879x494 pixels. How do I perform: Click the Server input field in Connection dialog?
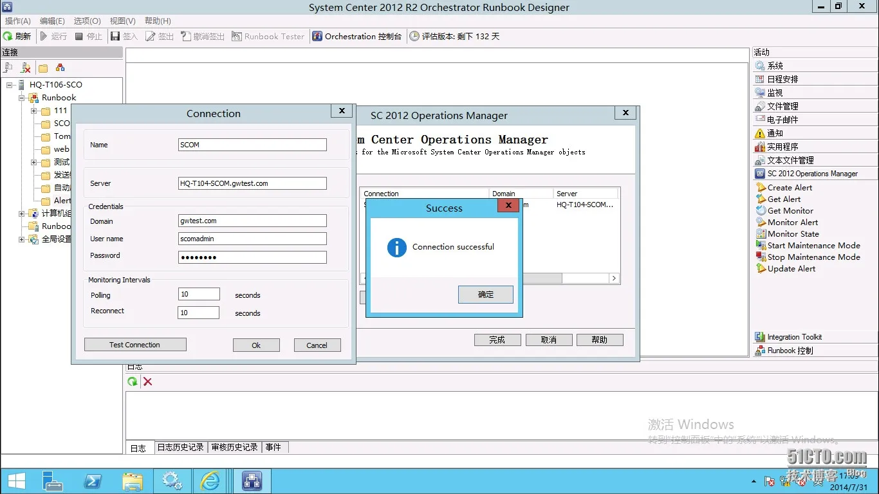(x=252, y=183)
